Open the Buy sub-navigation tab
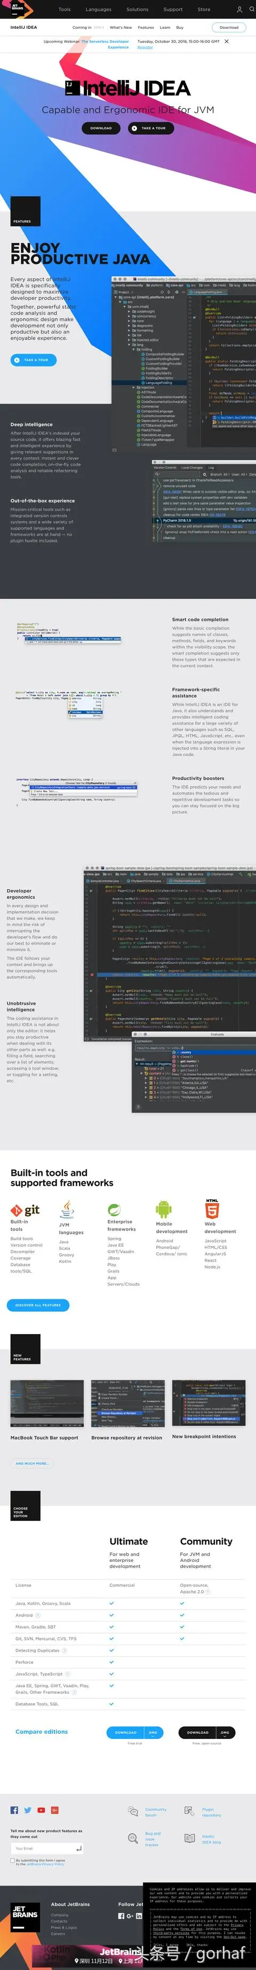 [x=180, y=28]
